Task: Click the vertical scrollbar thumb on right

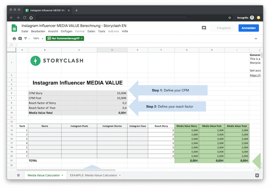Action: click(x=262, y=55)
